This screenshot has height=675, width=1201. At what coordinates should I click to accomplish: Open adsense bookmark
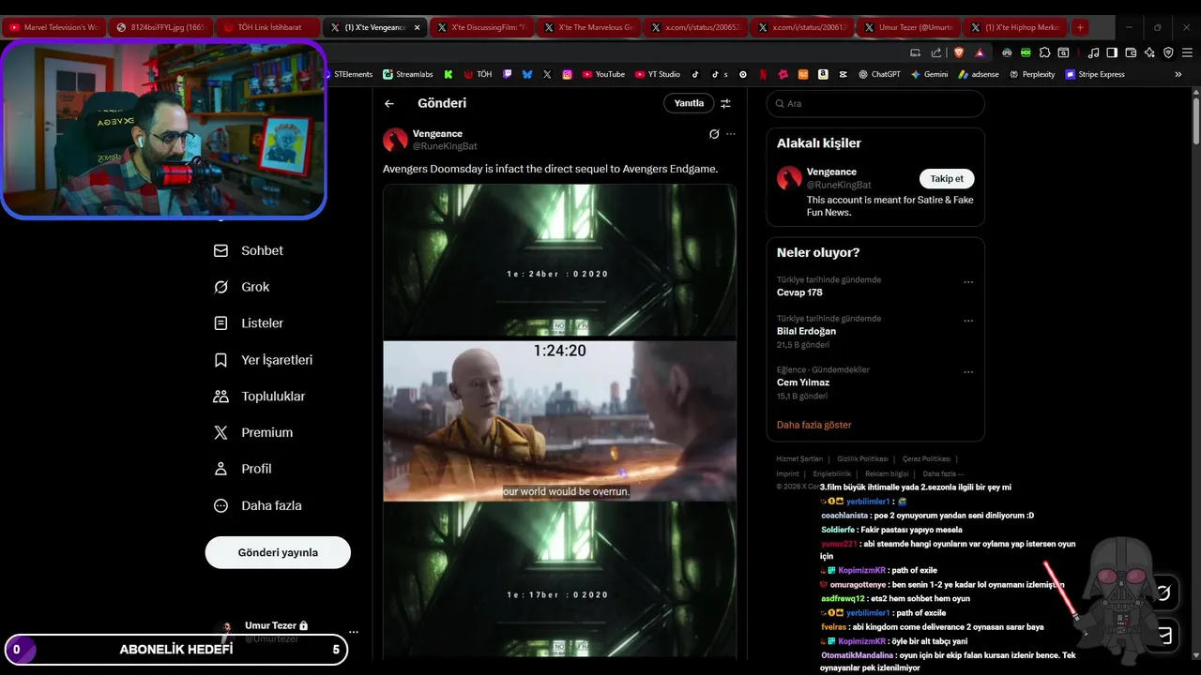(978, 74)
